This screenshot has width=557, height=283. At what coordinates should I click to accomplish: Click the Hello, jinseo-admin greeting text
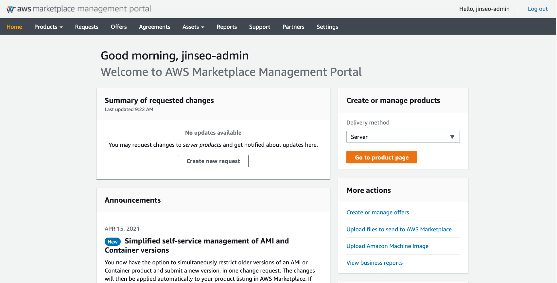pyautogui.click(x=484, y=9)
